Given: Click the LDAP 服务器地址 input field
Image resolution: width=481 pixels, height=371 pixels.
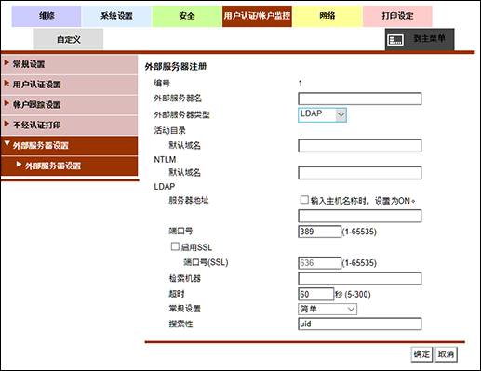Looking at the screenshot, I should 360,216.
